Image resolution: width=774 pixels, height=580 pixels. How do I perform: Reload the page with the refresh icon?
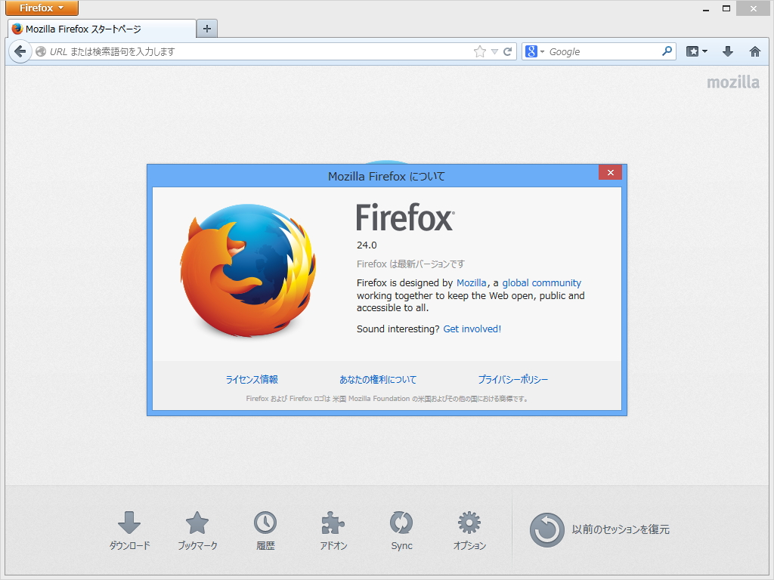coord(509,51)
